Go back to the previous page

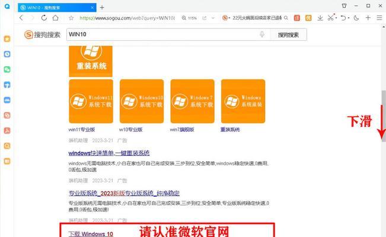pos(21,18)
